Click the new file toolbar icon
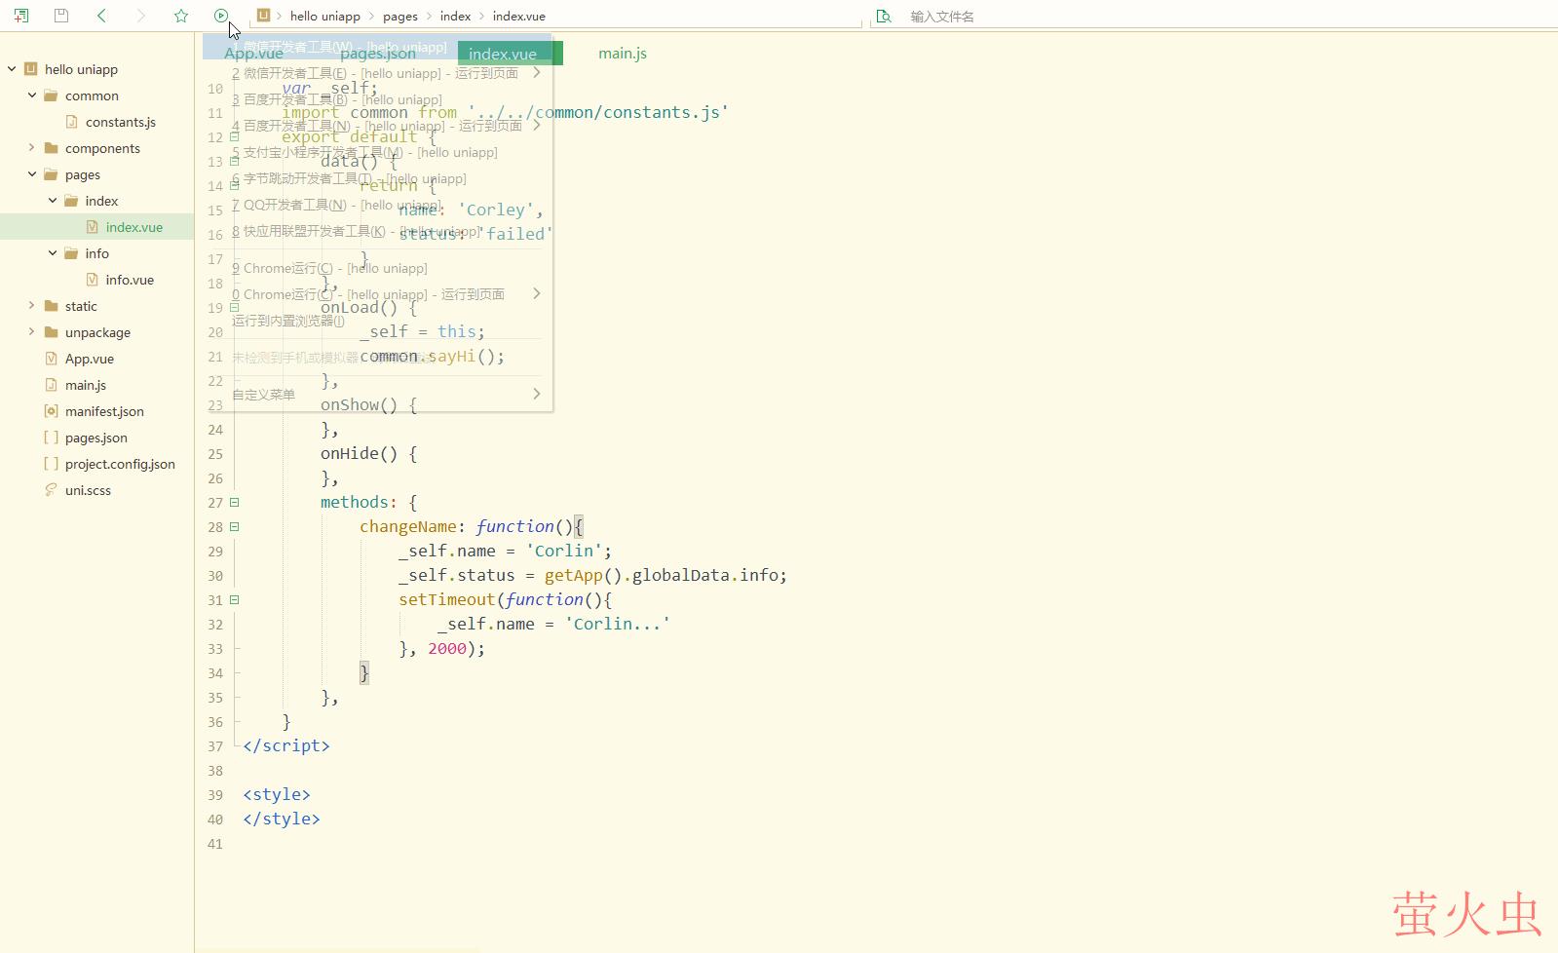This screenshot has width=1558, height=953. point(21,16)
